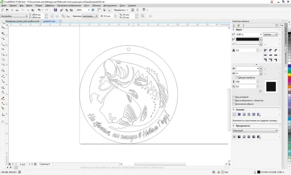This screenshot has height=175, width=291.
Task: Open the Обычный transparency mode dropdown
Action: coord(255,131)
